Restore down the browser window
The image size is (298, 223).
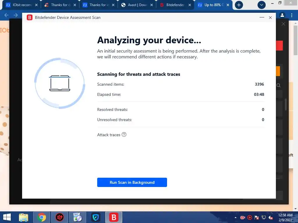tap(280, 3)
